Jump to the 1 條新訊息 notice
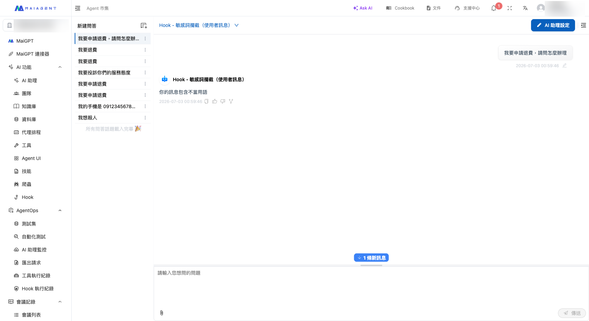 pos(371,258)
